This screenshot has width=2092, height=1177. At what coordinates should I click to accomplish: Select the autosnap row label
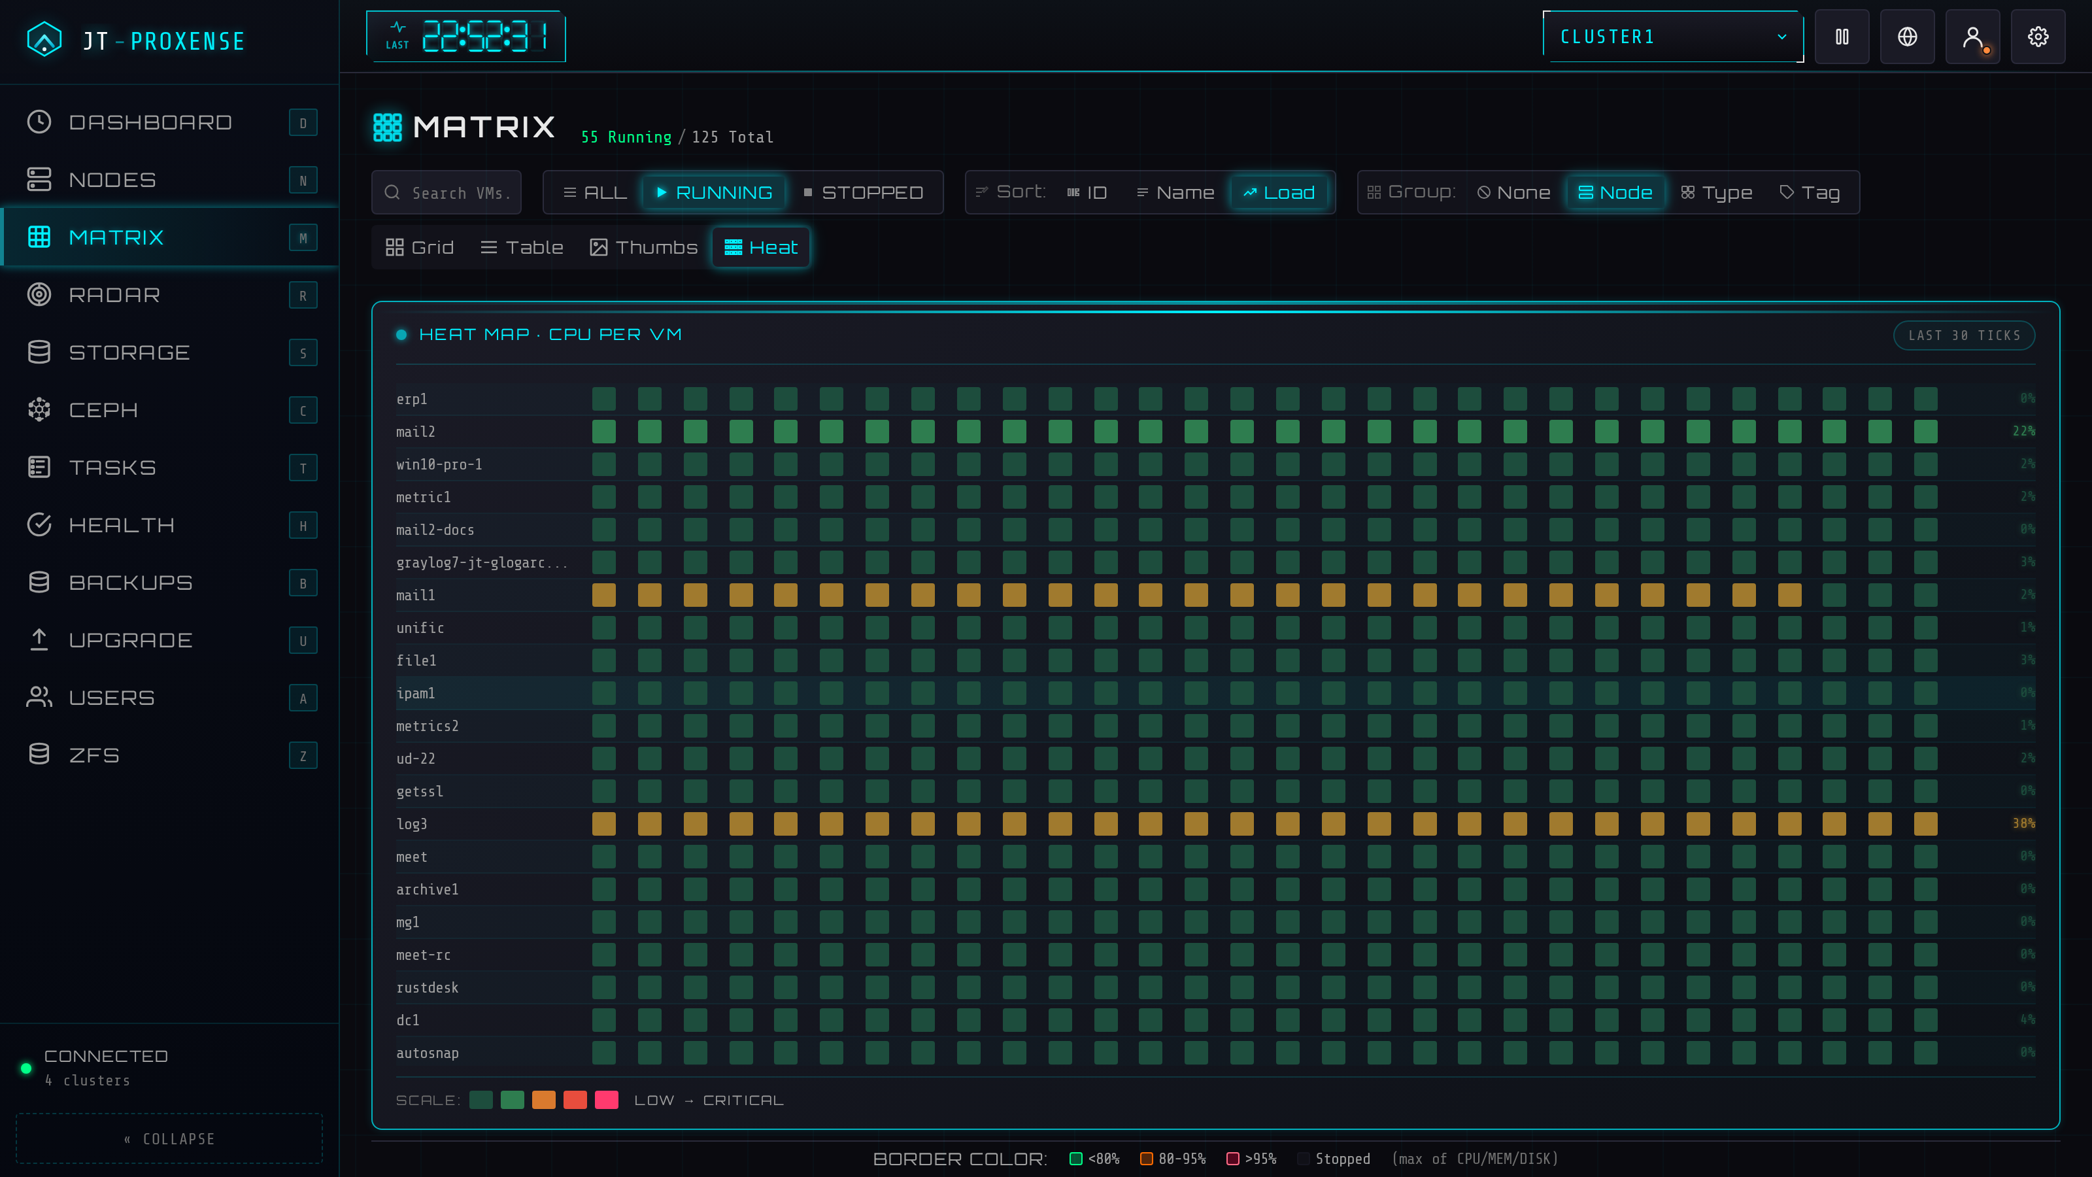pos(427,1053)
